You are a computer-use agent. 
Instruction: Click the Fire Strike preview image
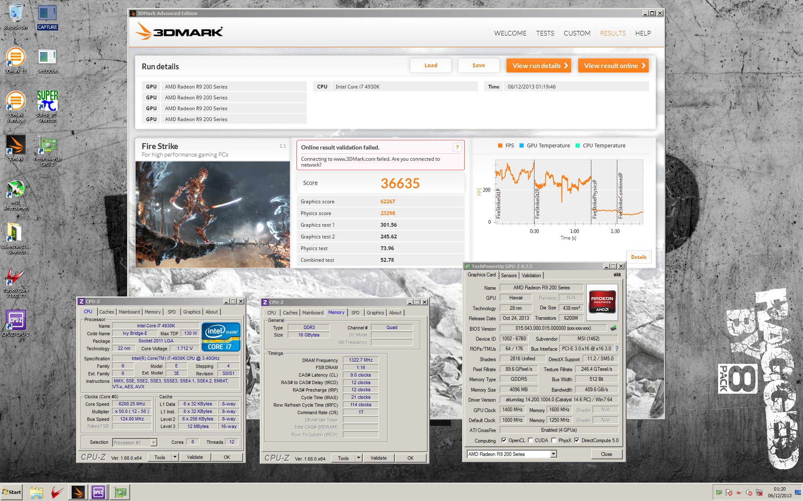pos(212,214)
